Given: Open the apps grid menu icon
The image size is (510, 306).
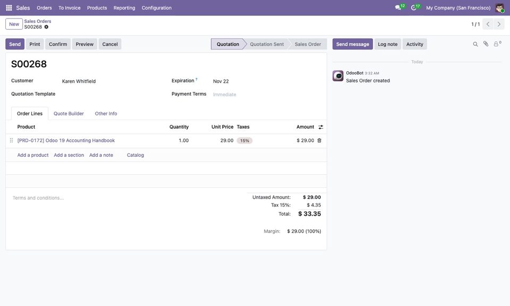Looking at the screenshot, I should (9, 8).
